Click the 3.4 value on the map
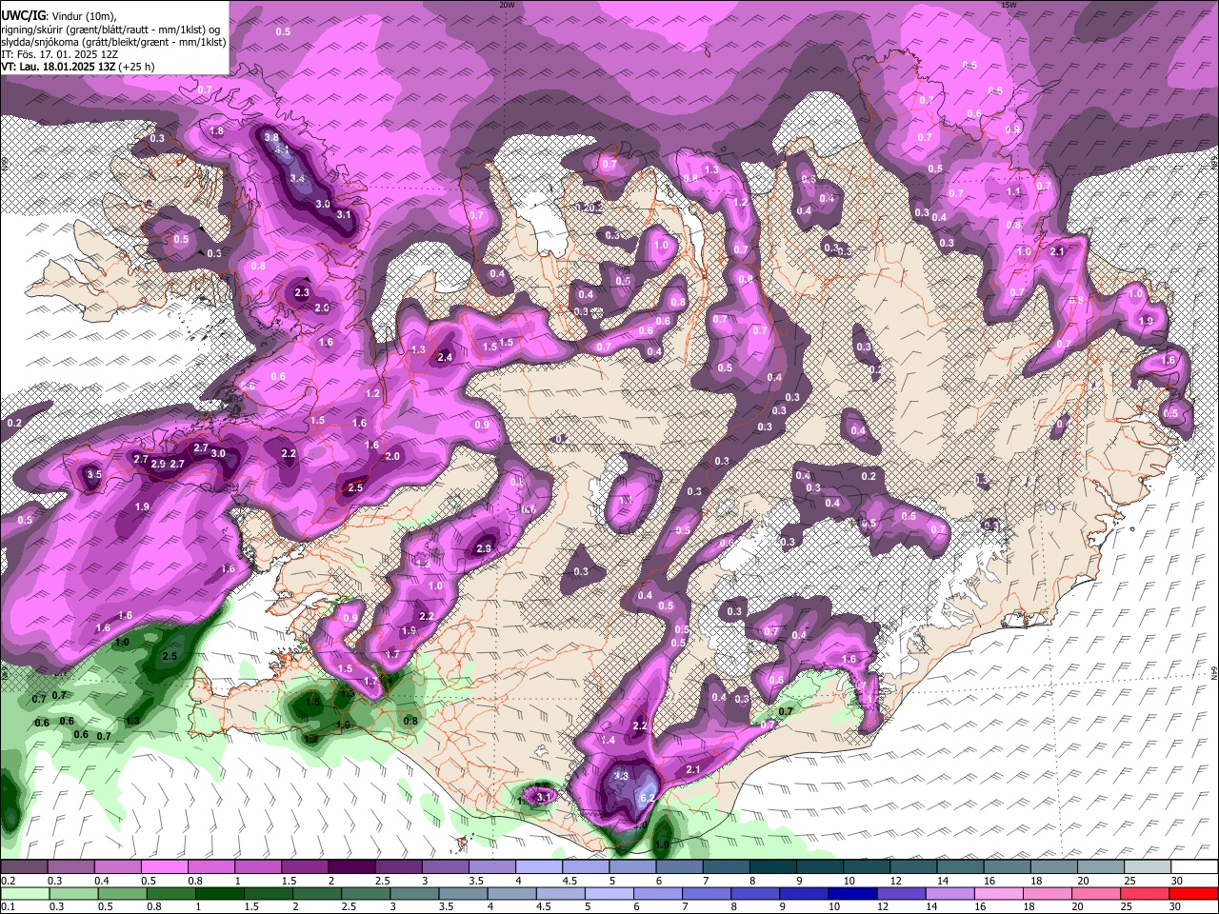Viewport: 1219px width, 914px height. [x=297, y=178]
